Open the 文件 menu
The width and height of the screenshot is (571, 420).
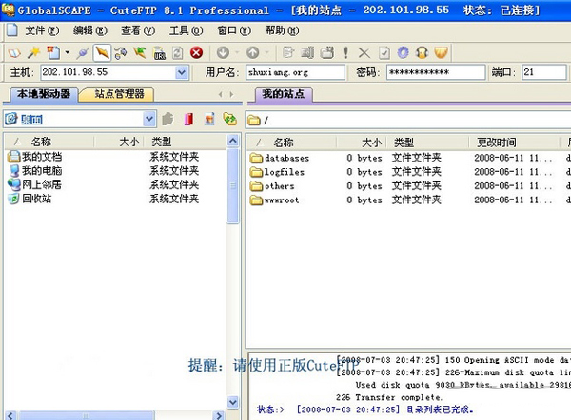[42, 30]
